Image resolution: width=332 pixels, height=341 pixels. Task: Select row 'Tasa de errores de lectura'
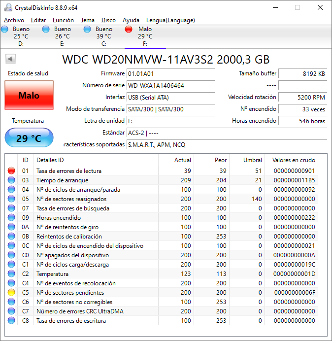tap(162, 170)
